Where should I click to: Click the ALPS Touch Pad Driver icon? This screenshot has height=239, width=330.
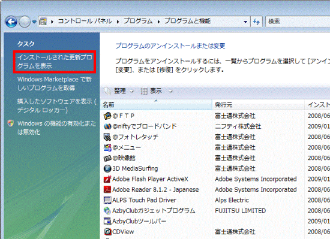[x=107, y=200]
